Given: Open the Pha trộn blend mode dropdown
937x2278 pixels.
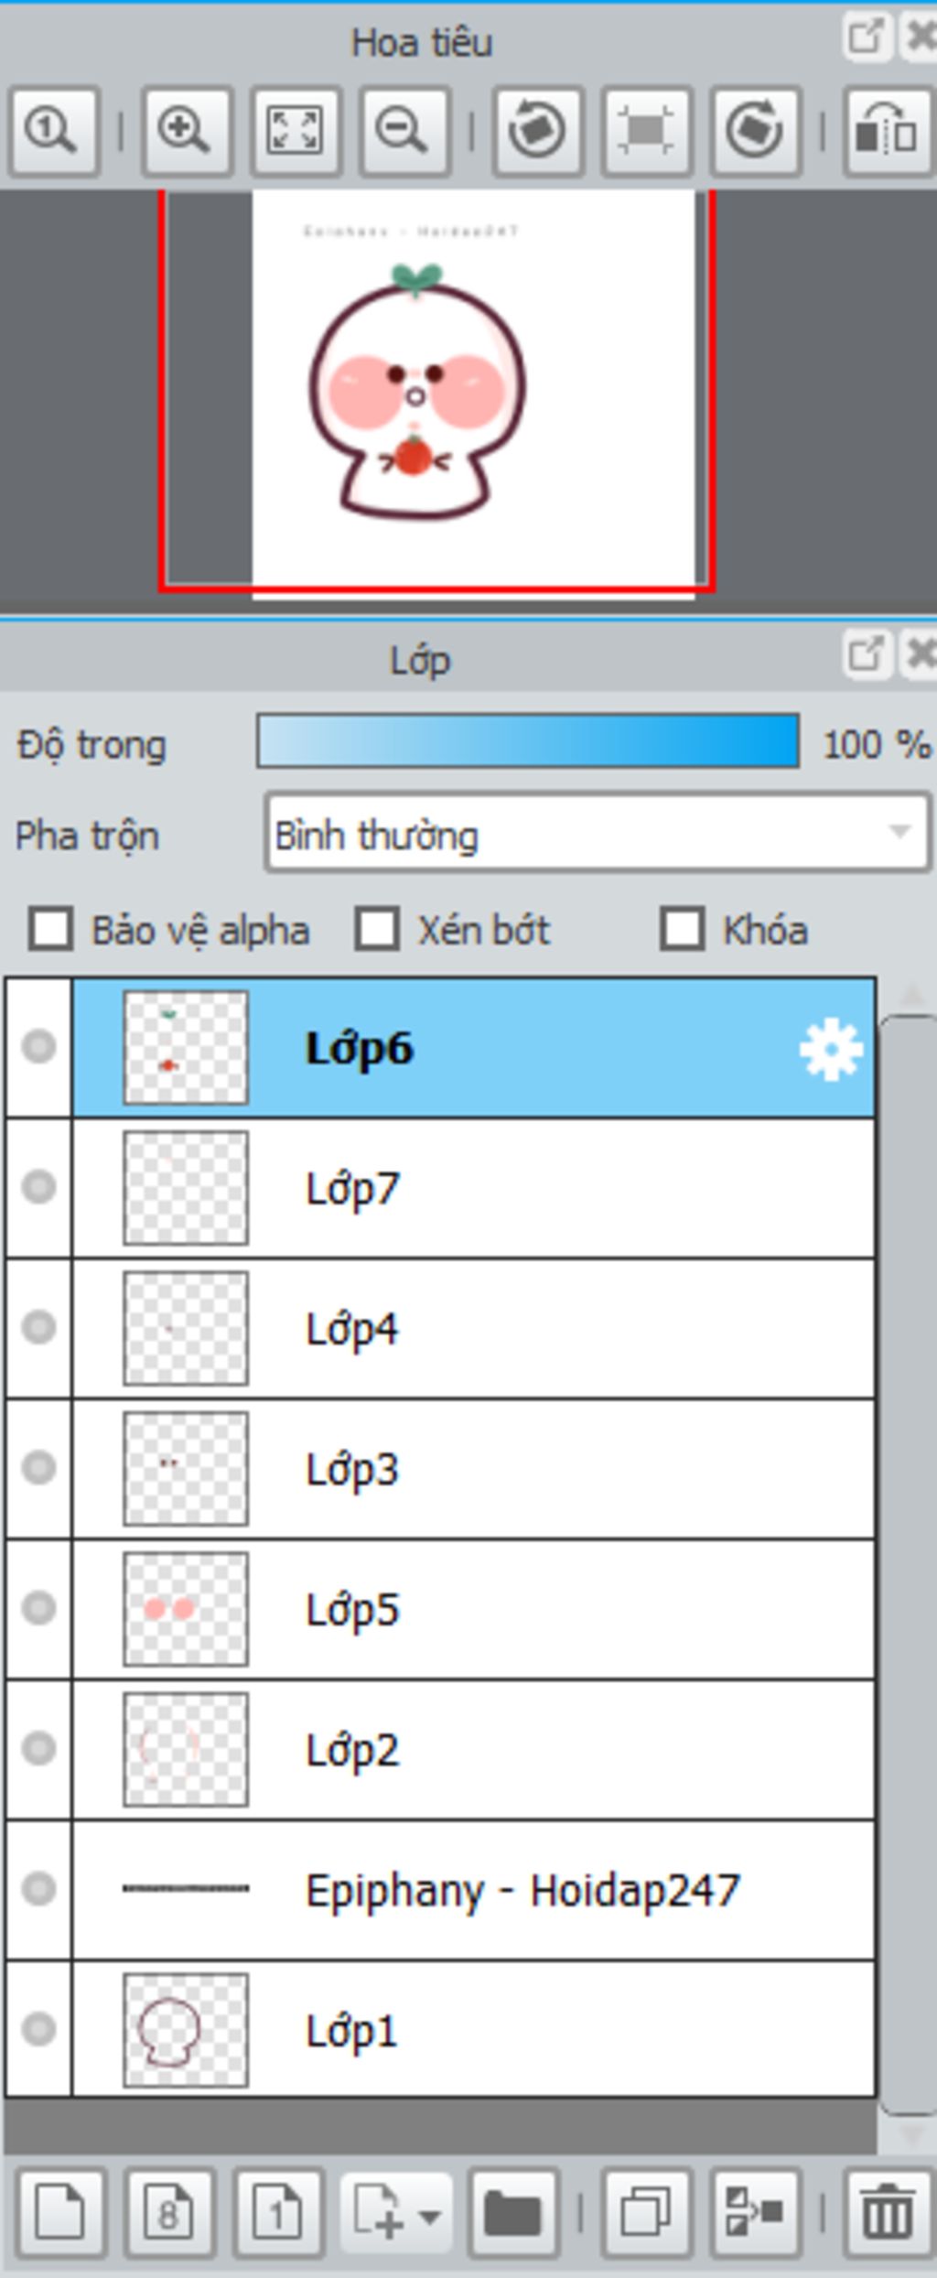Looking at the screenshot, I should (x=598, y=833).
